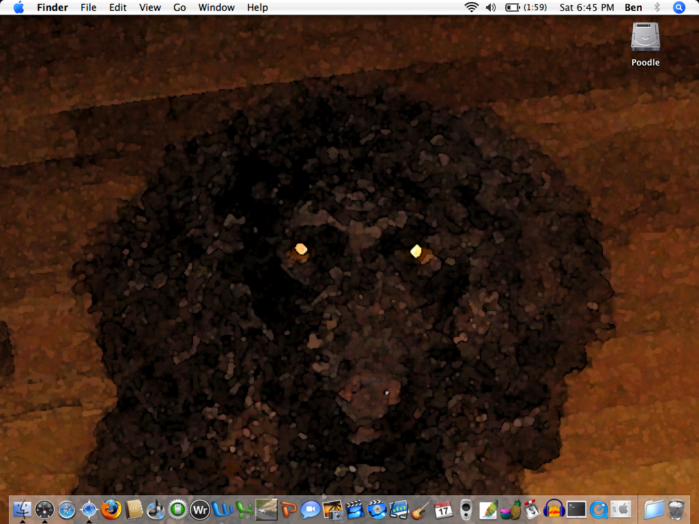
Task: Click the chart with eyeglasses Dock icon
Action: [x=399, y=509]
